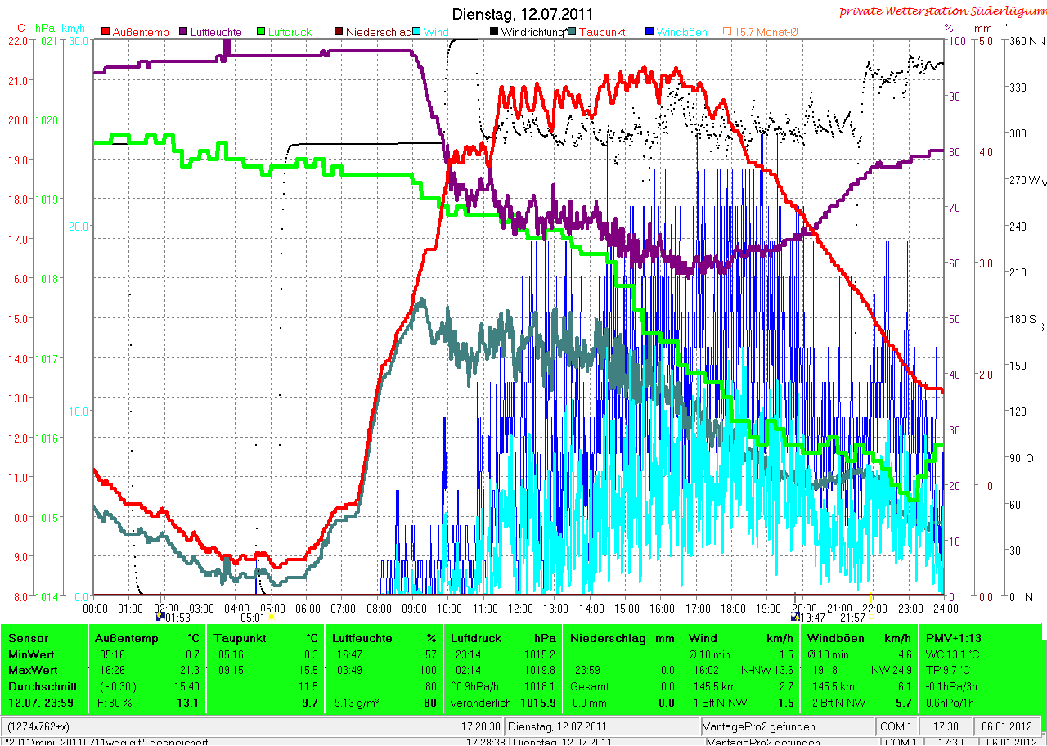The width and height of the screenshot is (1047, 746).
Task: Click the cyan Wind legend label
Action: click(x=436, y=32)
